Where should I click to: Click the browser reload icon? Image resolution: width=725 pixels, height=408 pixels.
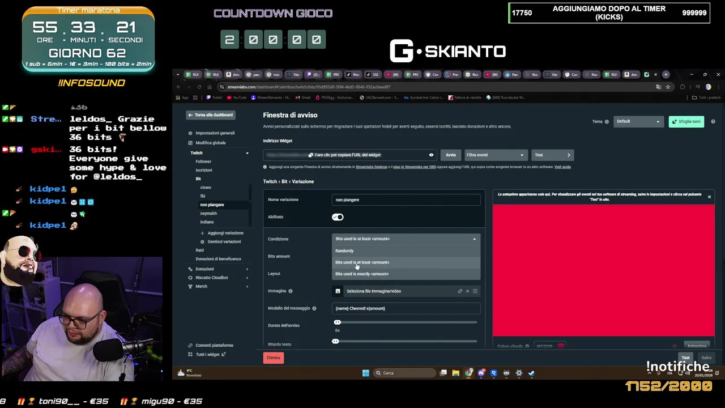199,87
